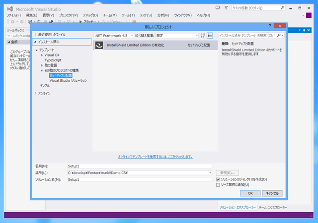318x223 pixels.
Task: Expand the 他の言語 tree node
Action: [x=42, y=65]
